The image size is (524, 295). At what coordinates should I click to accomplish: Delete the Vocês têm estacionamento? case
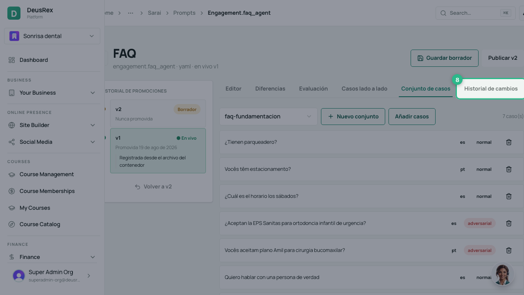[509, 169]
